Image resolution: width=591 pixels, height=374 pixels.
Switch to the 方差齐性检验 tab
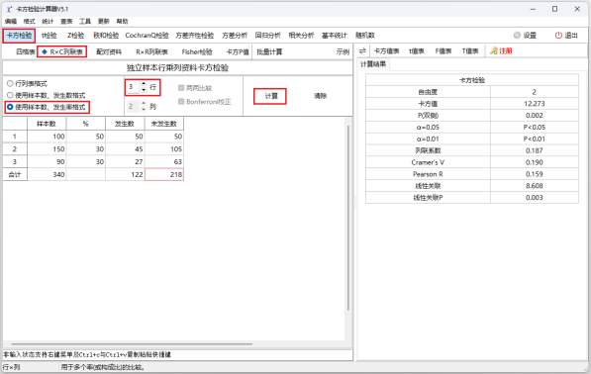[x=194, y=36]
